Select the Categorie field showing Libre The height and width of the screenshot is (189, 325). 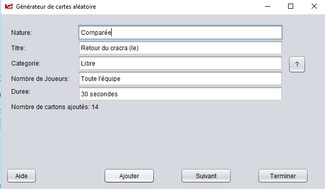point(180,63)
